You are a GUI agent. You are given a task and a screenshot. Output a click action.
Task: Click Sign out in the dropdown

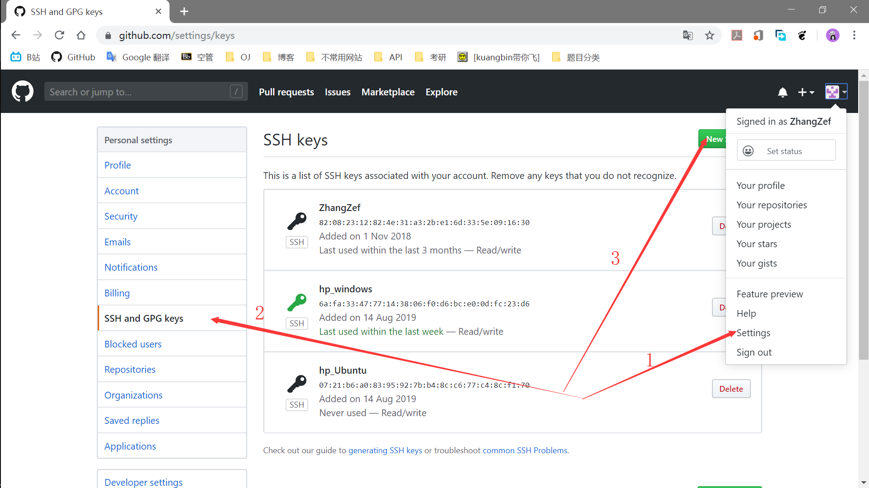(x=754, y=352)
